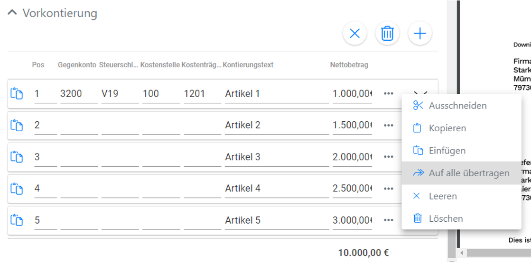Choose Kopieren in the context menu
The height and width of the screenshot is (262, 531).
[447, 128]
